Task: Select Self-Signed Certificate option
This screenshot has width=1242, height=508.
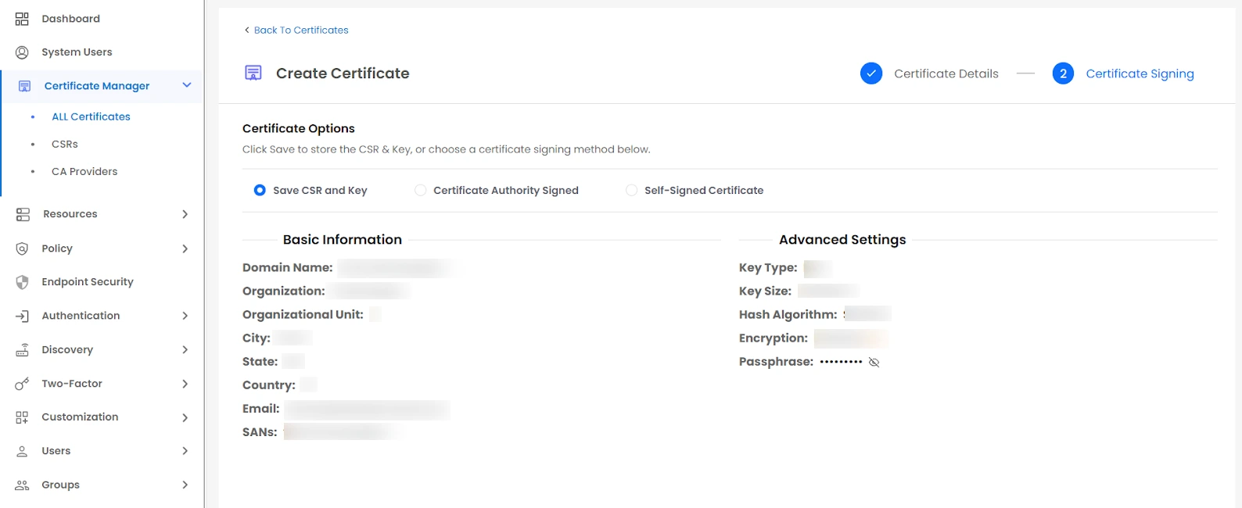Action: [x=631, y=190]
